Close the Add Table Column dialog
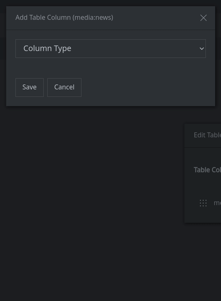Image resolution: width=221 pixels, height=301 pixels. (203, 18)
